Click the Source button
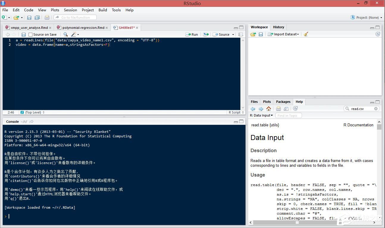 click(x=221, y=34)
